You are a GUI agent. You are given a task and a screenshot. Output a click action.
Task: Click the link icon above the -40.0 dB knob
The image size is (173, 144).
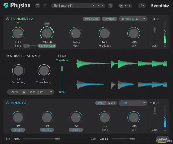pos(47,24)
